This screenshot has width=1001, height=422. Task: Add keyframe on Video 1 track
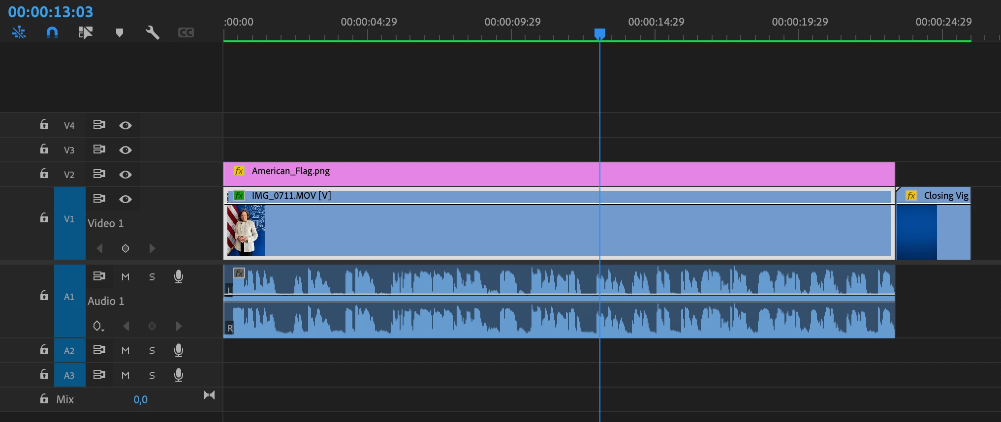125,248
